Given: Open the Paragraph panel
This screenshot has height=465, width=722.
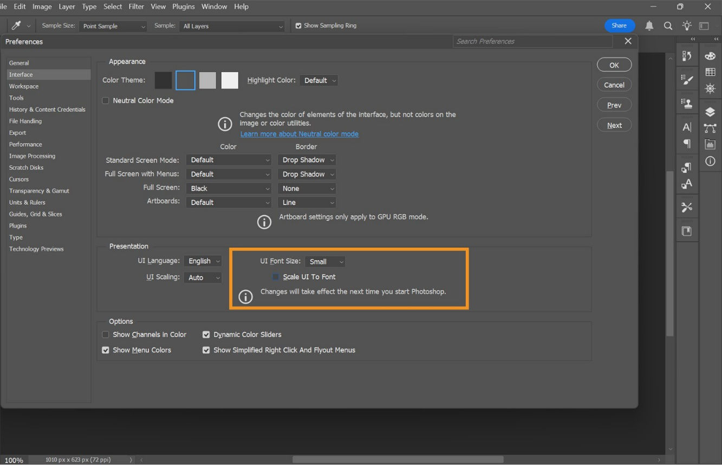Looking at the screenshot, I should point(687,143).
